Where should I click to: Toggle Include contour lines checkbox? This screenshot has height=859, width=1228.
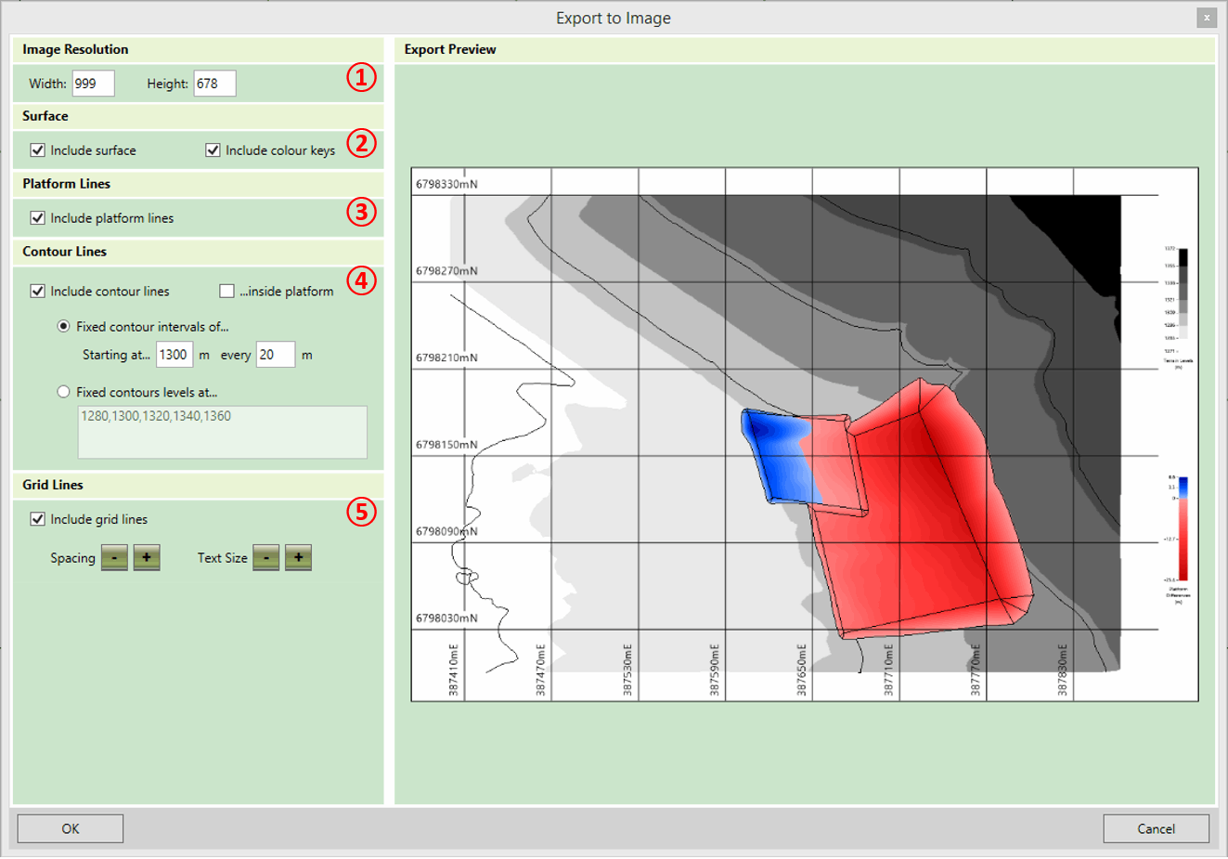coord(38,292)
